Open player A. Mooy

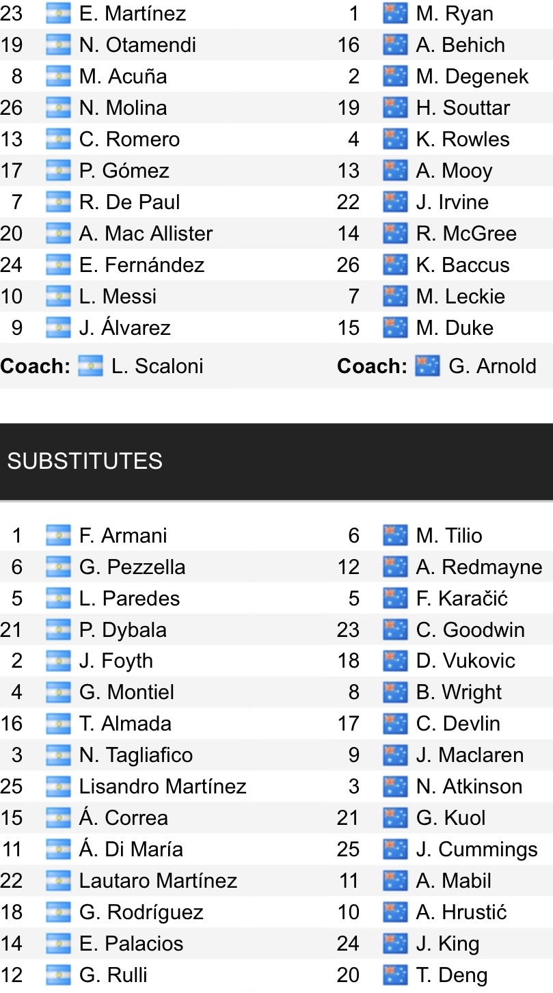point(454,171)
